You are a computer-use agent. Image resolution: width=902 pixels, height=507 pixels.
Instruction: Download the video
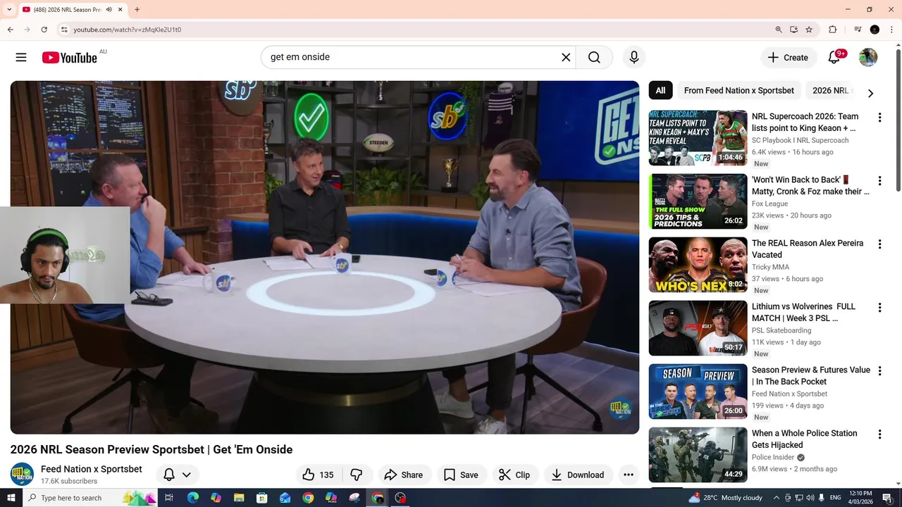point(578,475)
